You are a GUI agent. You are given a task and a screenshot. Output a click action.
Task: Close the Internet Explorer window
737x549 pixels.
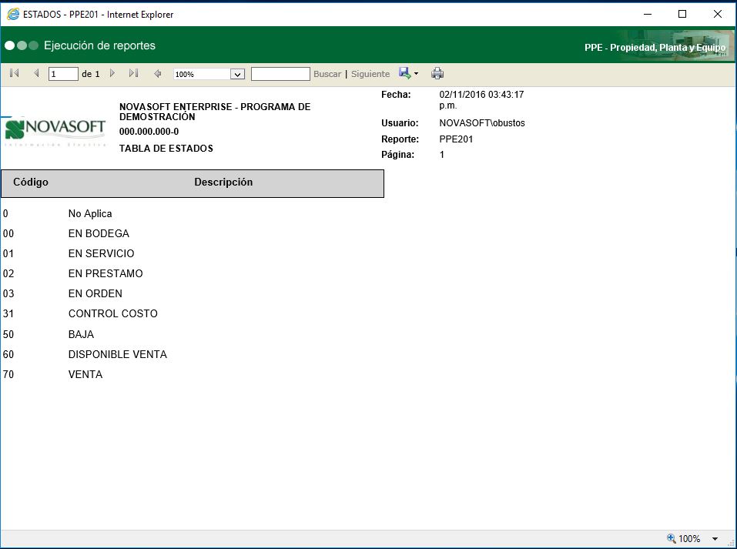click(717, 14)
